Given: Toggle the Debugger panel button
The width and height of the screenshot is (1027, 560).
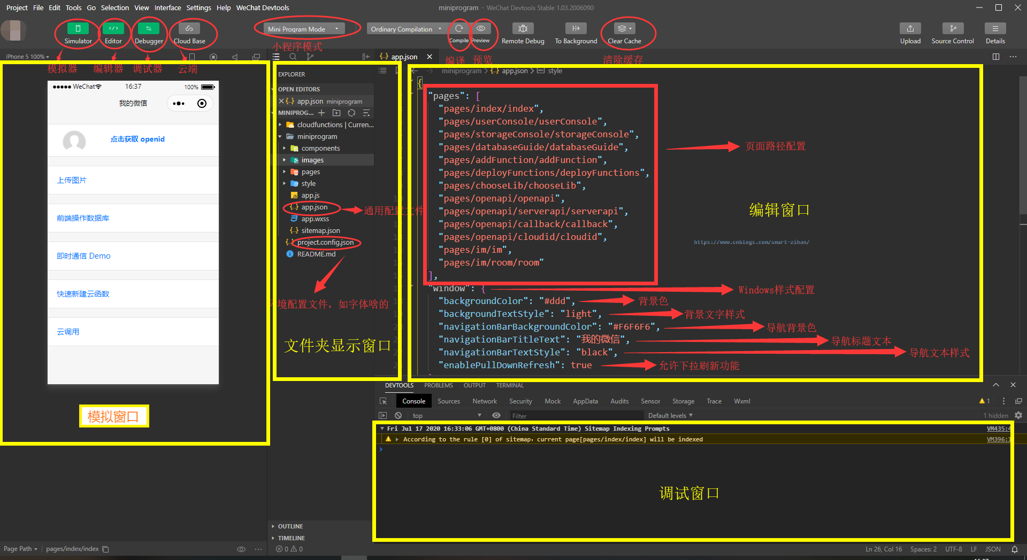Looking at the screenshot, I should click(149, 29).
